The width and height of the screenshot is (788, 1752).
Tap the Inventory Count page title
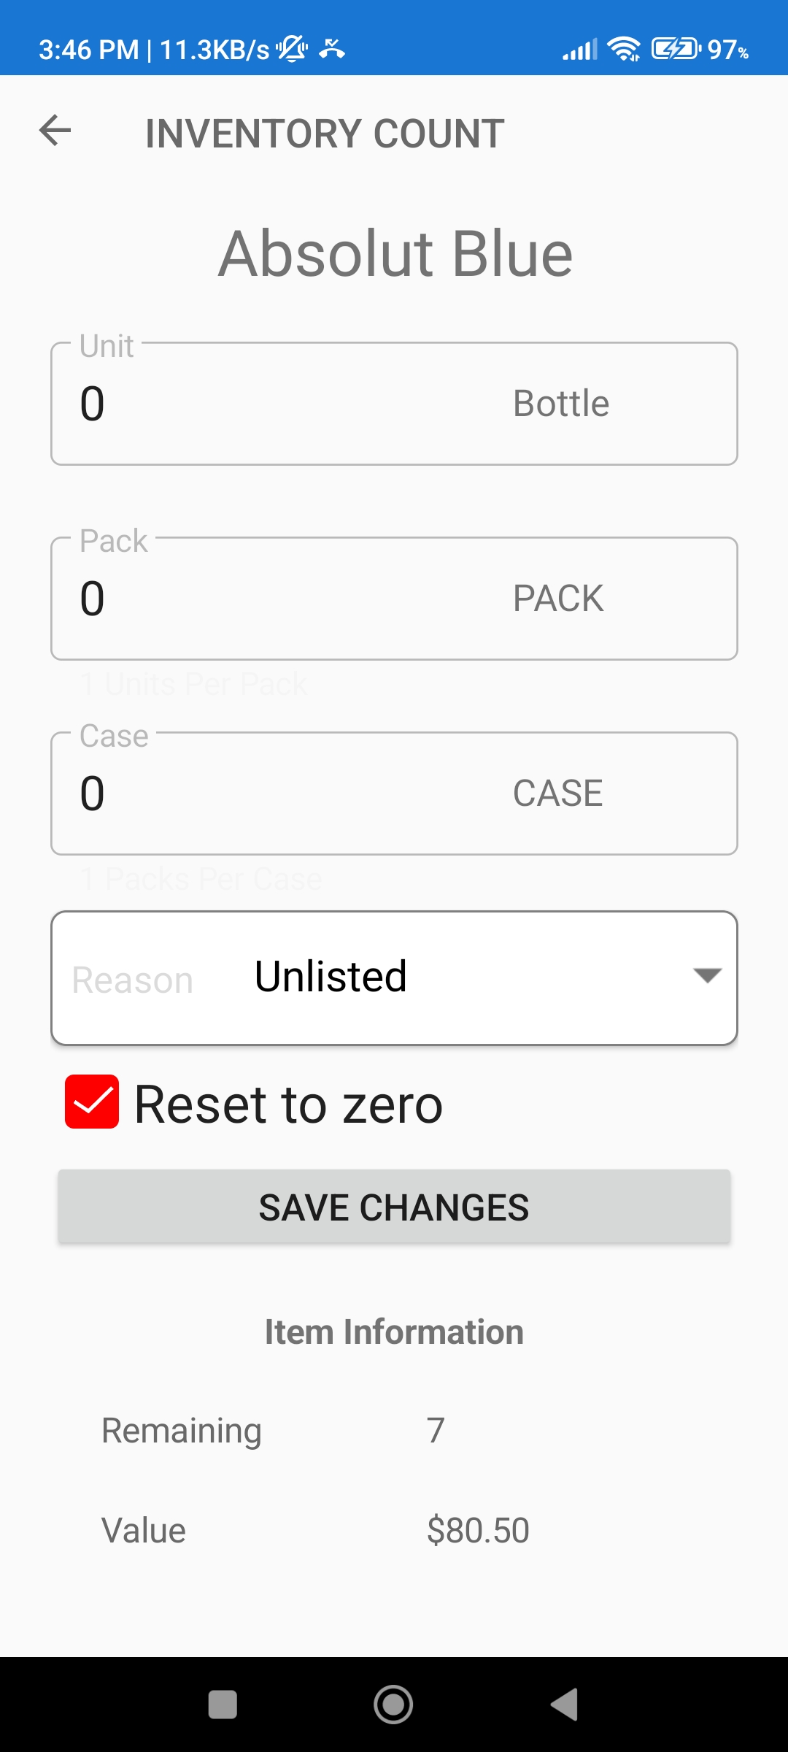pos(325,134)
